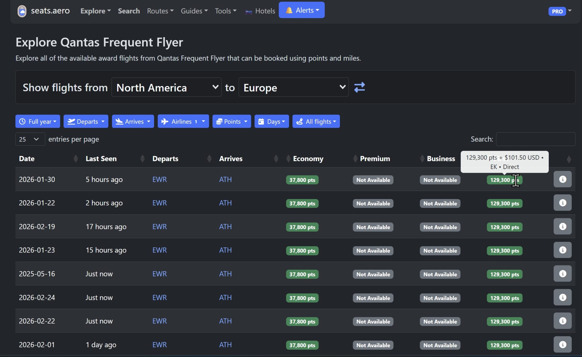The image size is (582, 357).
Task: Open the All flights filter dropdown
Action: click(316, 121)
